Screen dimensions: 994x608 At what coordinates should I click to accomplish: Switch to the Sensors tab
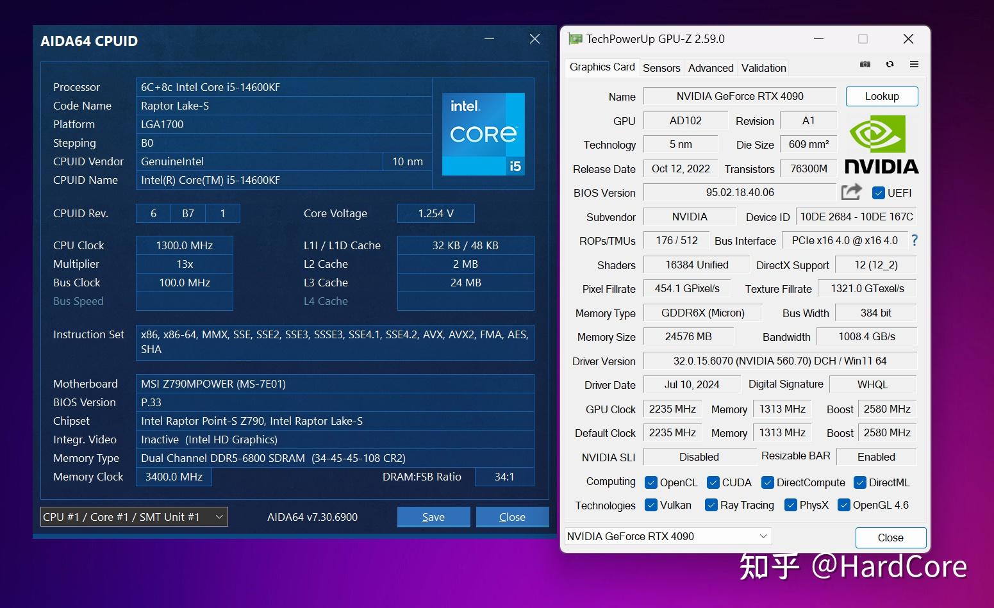tap(661, 68)
